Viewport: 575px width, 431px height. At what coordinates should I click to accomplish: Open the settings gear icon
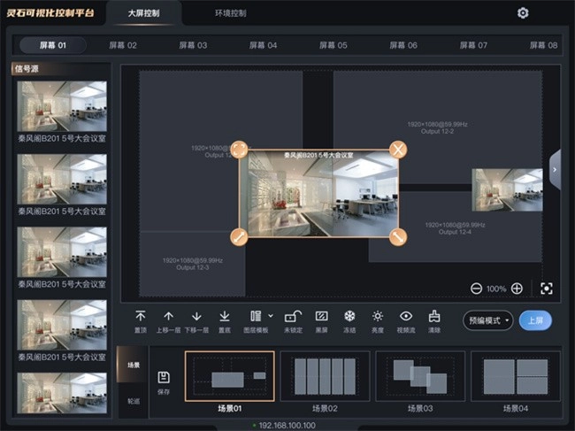pyautogui.click(x=523, y=13)
